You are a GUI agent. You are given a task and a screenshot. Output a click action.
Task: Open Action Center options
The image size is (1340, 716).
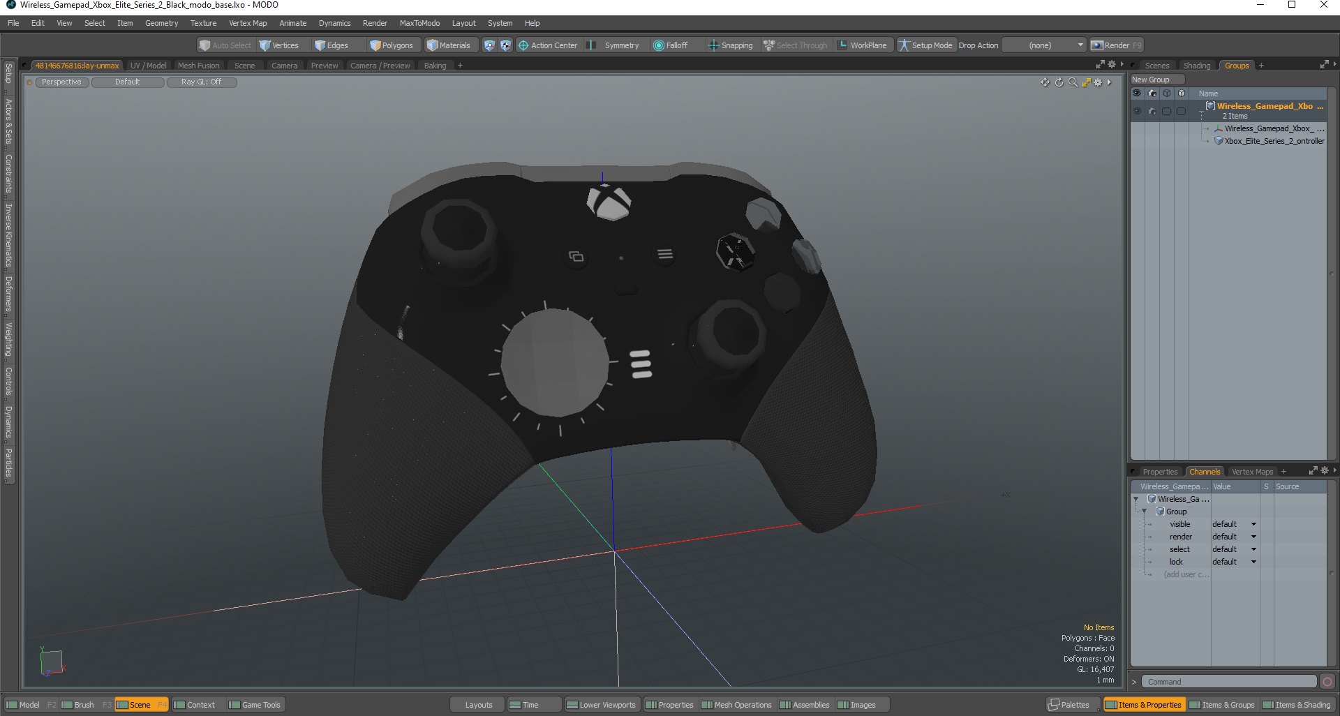[x=548, y=45]
